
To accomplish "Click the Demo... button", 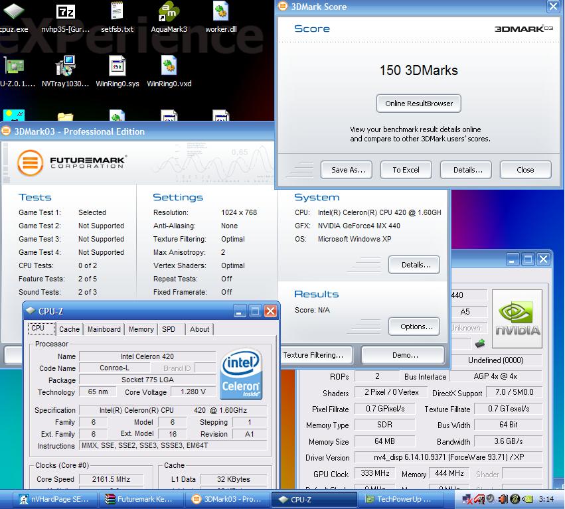I will click(x=402, y=355).
